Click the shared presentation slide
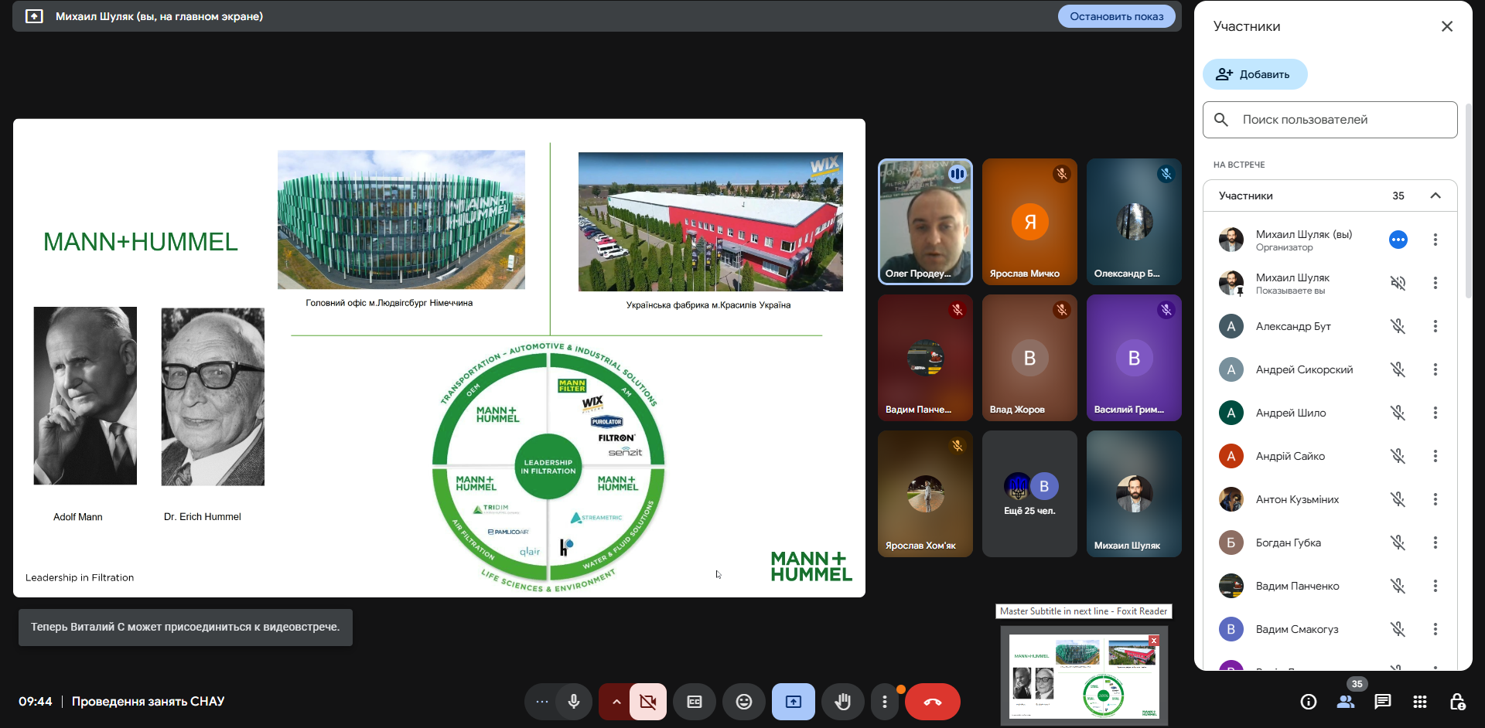This screenshot has height=728, width=1485. click(x=439, y=358)
